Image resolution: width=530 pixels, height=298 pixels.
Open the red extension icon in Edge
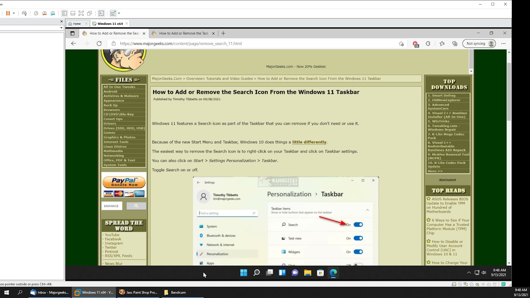pyautogui.click(x=415, y=43)
